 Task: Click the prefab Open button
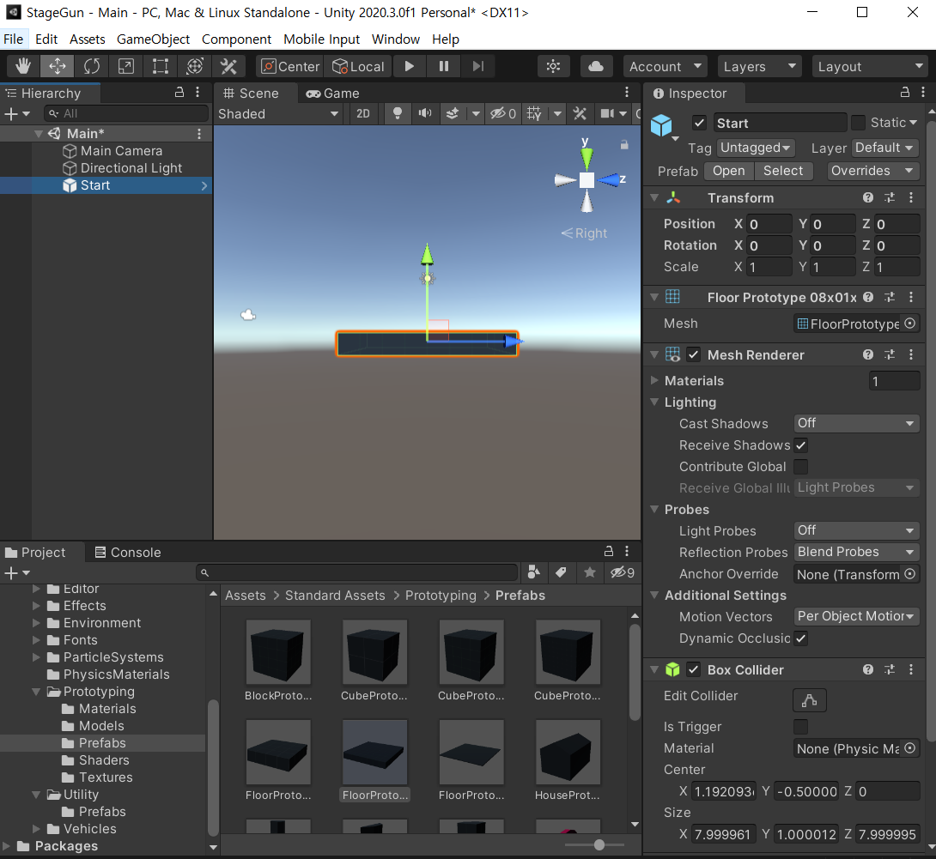tap(729, 171)
